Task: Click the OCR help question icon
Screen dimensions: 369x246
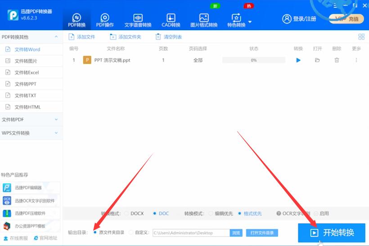Action: (x=279, y=213)
